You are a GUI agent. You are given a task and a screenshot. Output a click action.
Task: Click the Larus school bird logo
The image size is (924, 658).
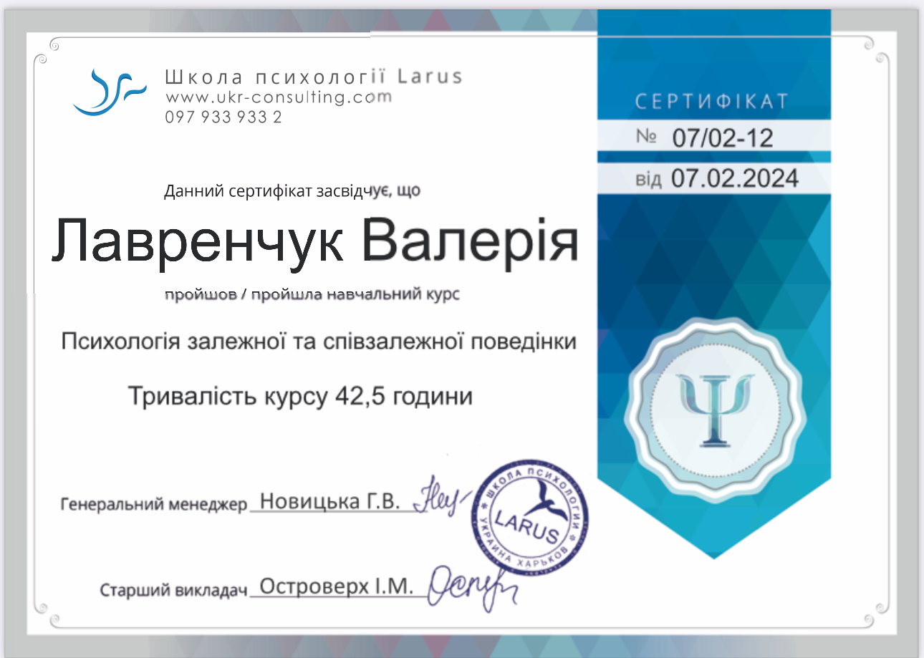coord(109,92)
